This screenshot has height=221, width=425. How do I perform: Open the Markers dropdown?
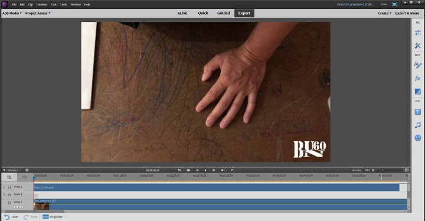[14, 170]
